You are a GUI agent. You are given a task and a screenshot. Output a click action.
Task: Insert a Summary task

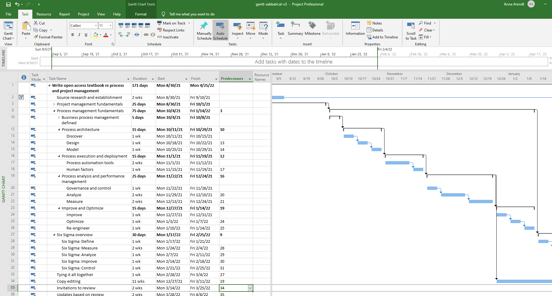(x=295, y=29)
